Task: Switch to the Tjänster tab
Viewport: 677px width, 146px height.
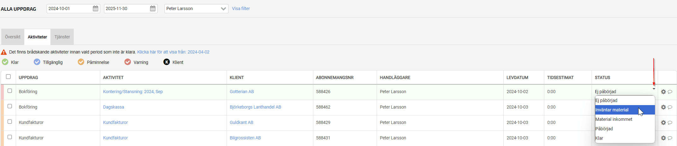Action: [62, 37]
